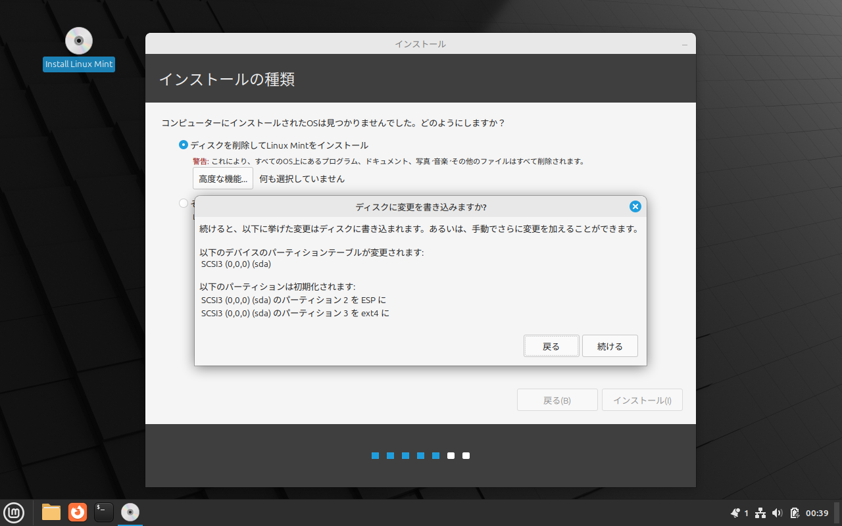Open the sound volume tray icon

[777, 513]
